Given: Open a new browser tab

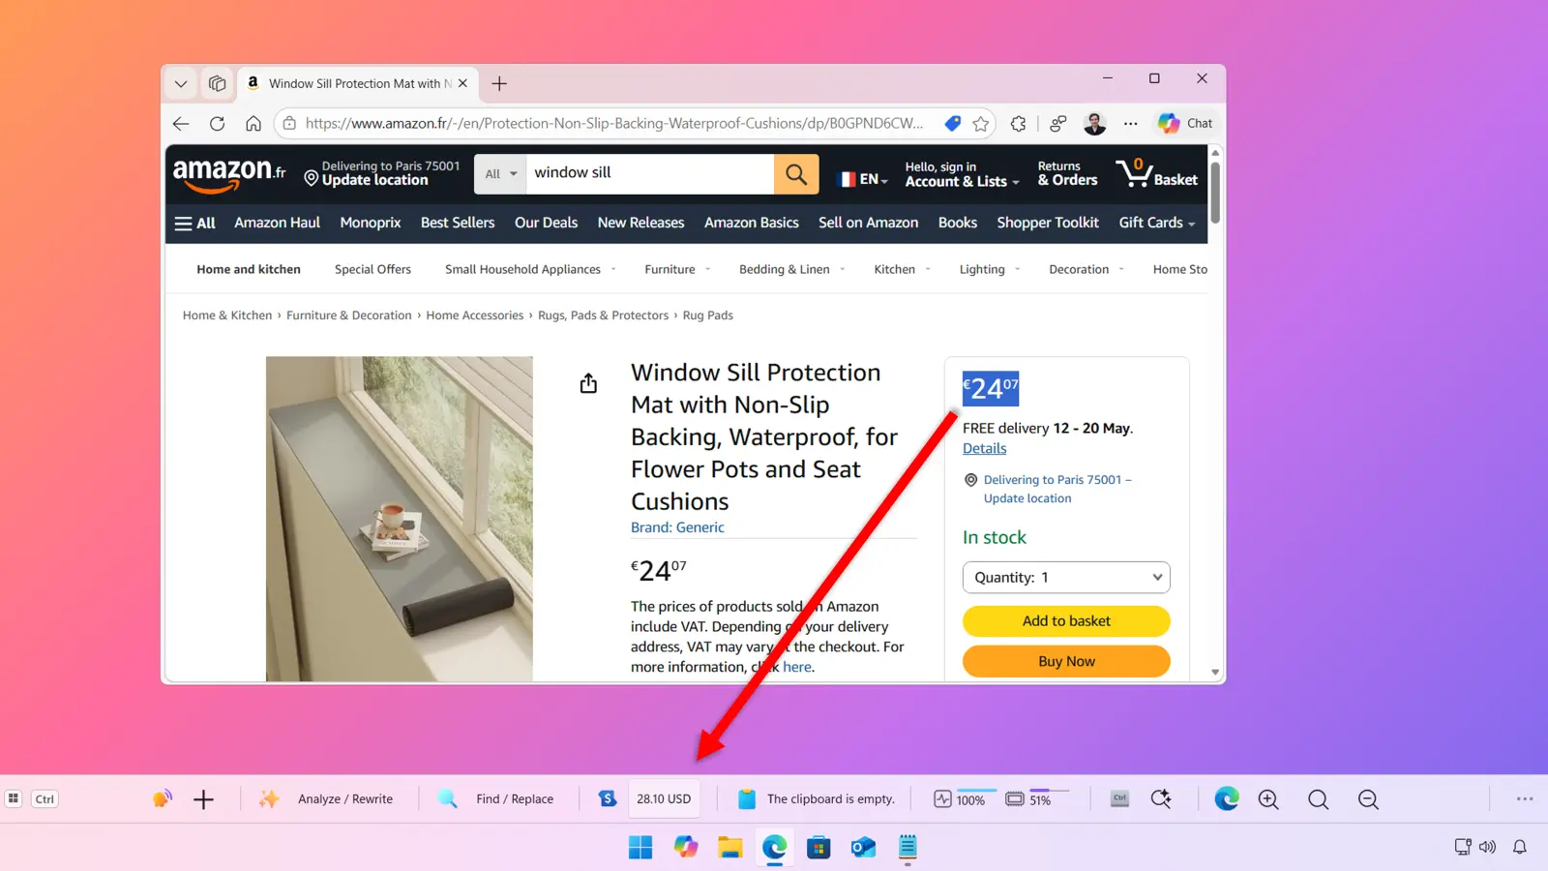Looking at the screenshot, I should [x=499, y=84].
